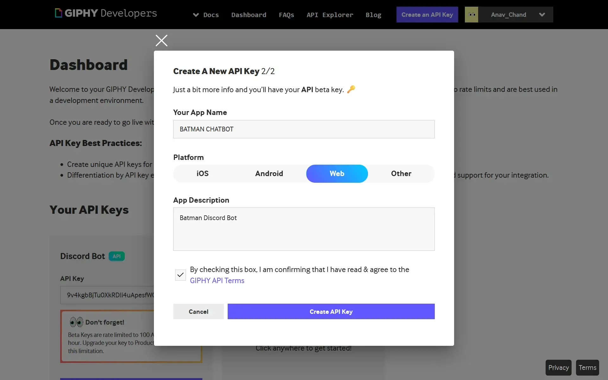The image size is (608, 380).
Task: Open the GIPHY API Terms link
Action: 217,280
